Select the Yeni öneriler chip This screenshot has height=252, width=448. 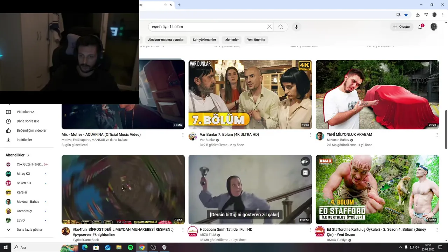(x=256, y=40)
